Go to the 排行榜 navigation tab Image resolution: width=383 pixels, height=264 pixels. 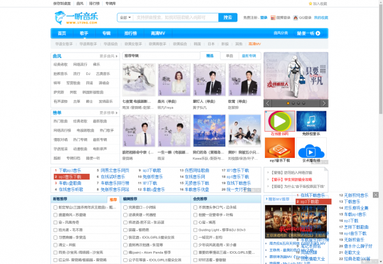[x=130, y=33]
